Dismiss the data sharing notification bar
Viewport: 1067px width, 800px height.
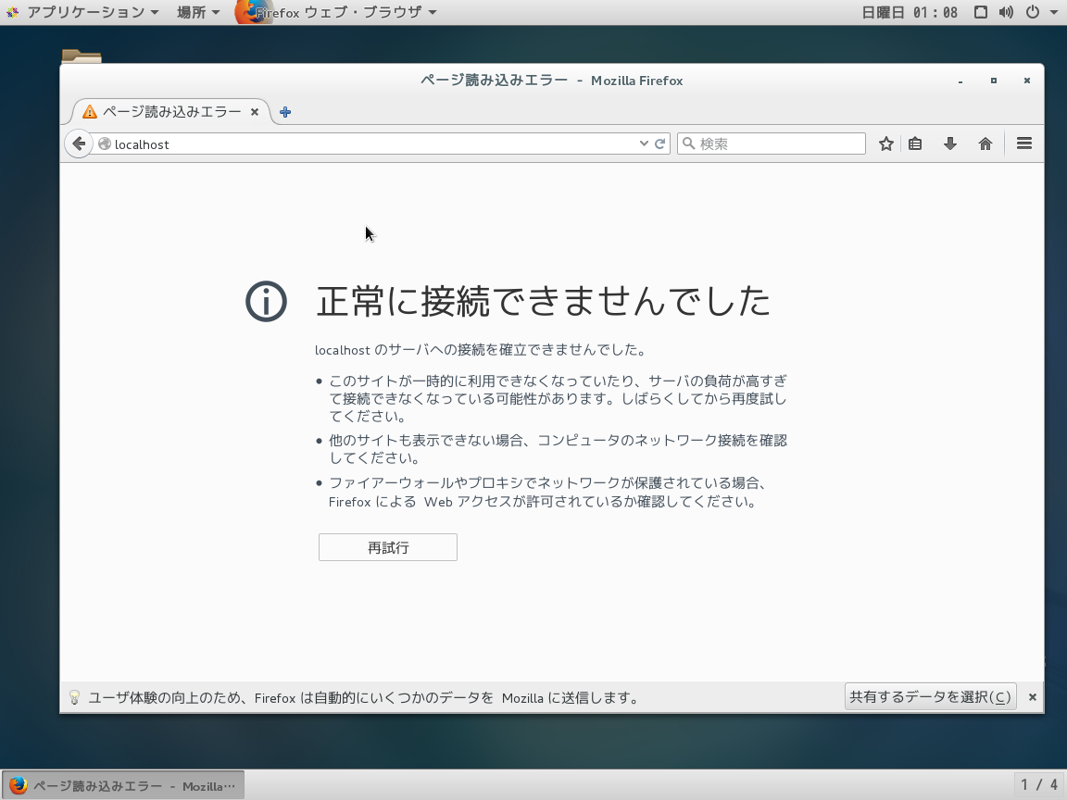(x=1033, y=696)
